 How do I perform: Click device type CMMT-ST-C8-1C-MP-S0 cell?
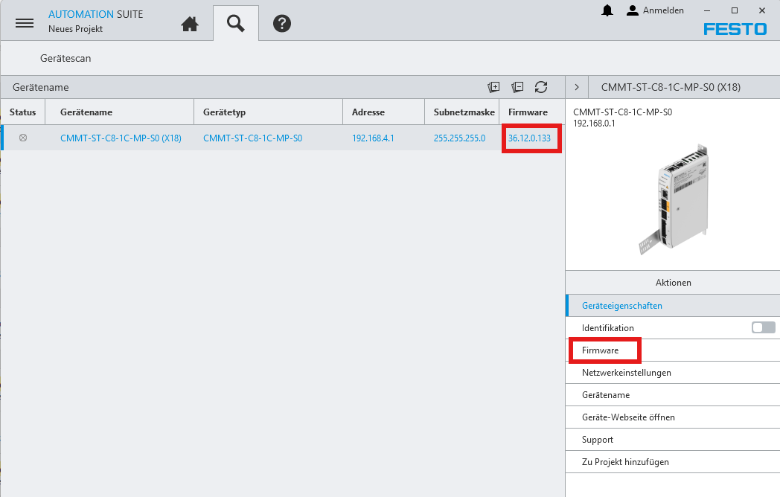(x=253, y=138)
